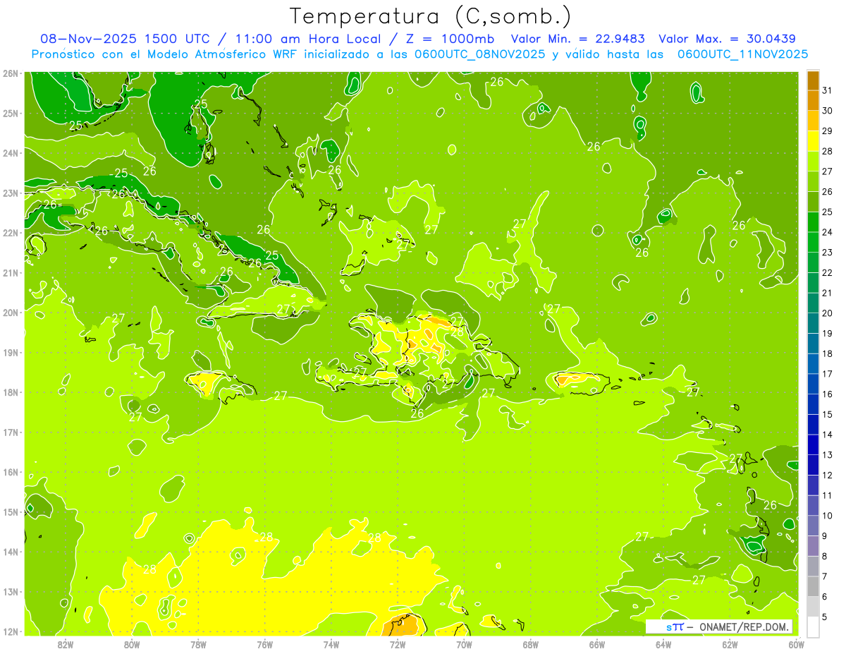Click the color scale label '8'
Image resolution: width=846 pixels, height=654 pixels.
(x=825, y=556)
